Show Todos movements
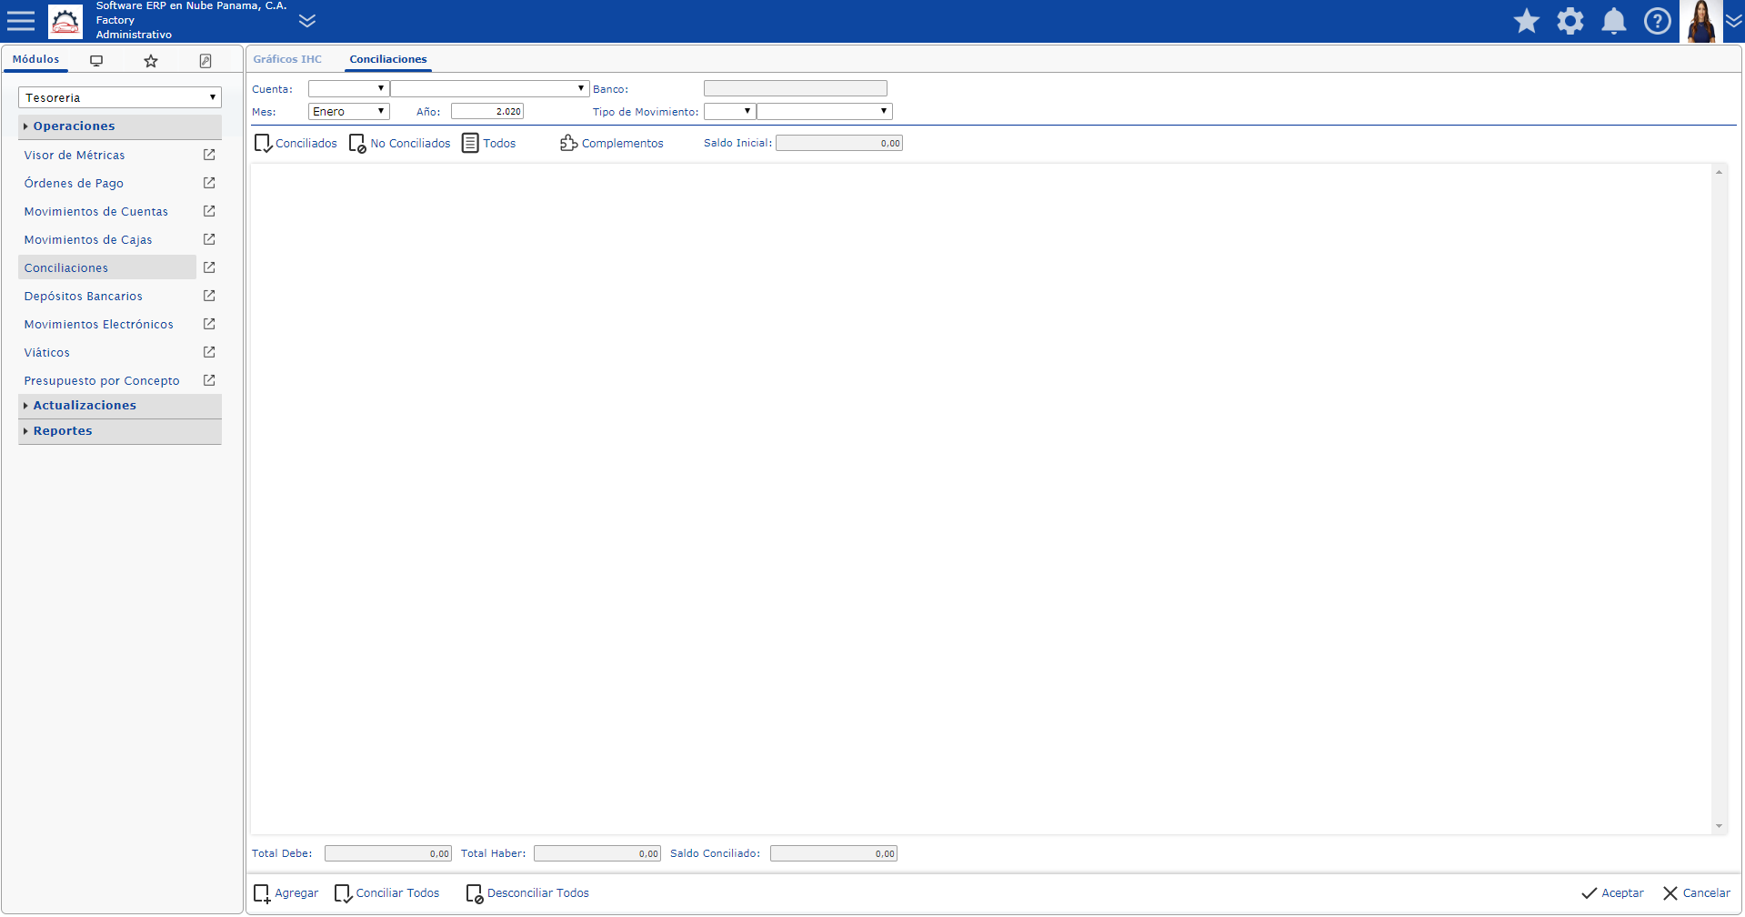This screenshot has width=1745, height=917. [x=489, y=144]
